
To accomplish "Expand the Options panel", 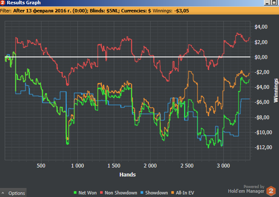I will click(13, 193).
